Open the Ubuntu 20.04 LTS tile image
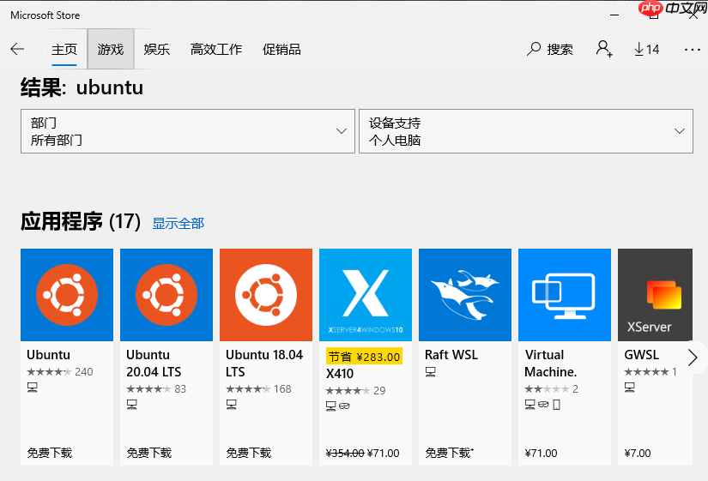This screenshot has height=481, width=708. [166, 295]
